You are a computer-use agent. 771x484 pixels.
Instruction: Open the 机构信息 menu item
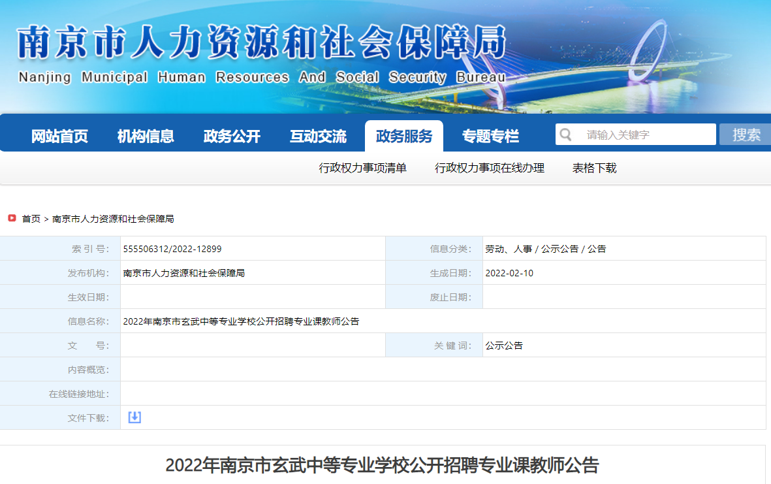[146, 137]
